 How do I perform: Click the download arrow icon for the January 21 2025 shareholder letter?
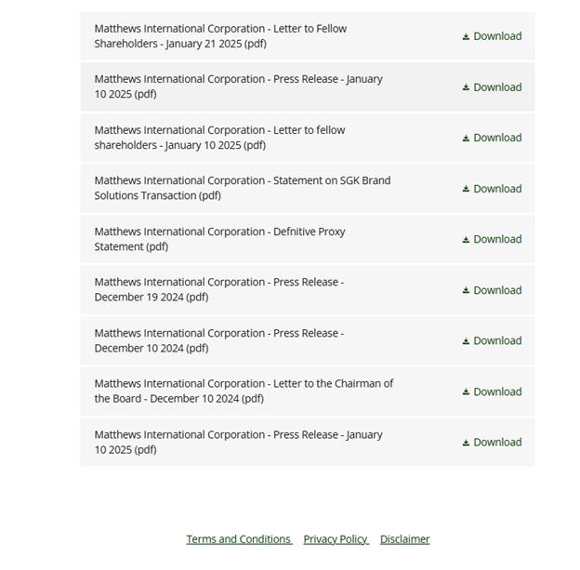(467, 37)
